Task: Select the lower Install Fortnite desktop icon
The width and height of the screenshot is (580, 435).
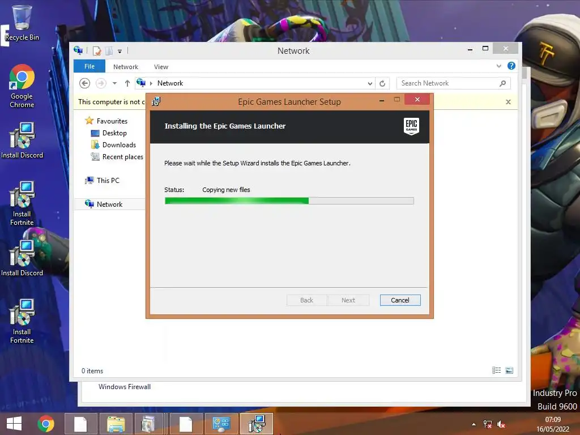Action: (x=22, y=321)
